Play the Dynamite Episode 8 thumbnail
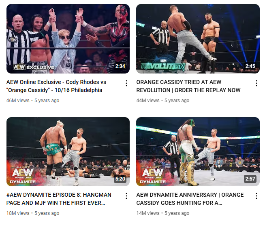 (68, 152)
